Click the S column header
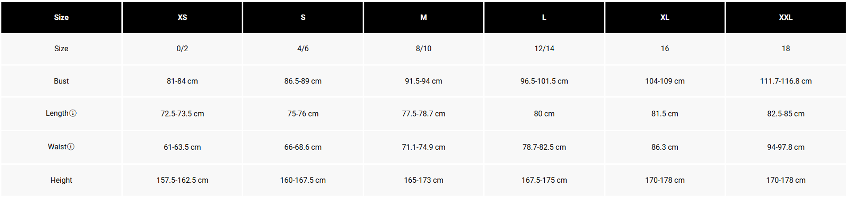Image resolution: width=851 pixels, height=200 pixels. click(x=303, y=17)
